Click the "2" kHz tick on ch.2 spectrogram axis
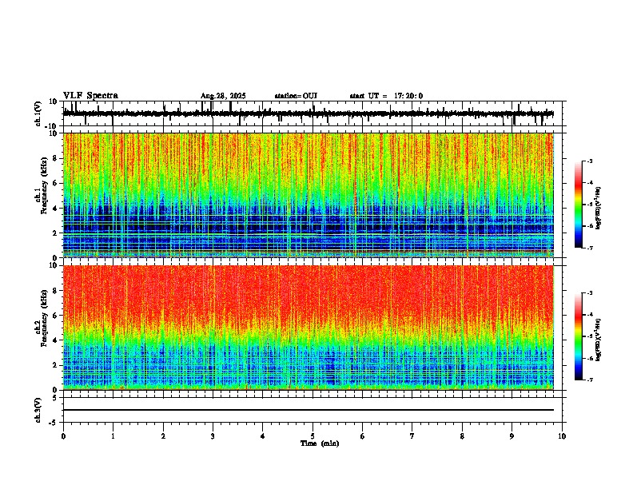This screenshot has width=633, height=489. 55,365
